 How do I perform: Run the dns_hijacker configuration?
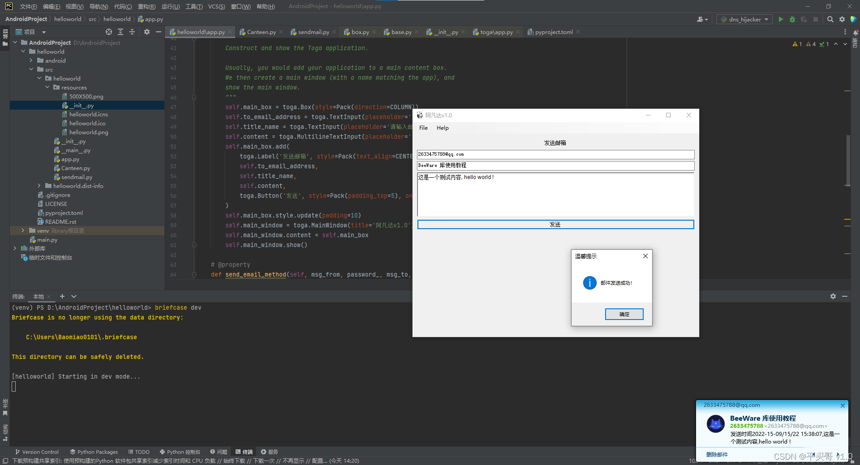781,19
